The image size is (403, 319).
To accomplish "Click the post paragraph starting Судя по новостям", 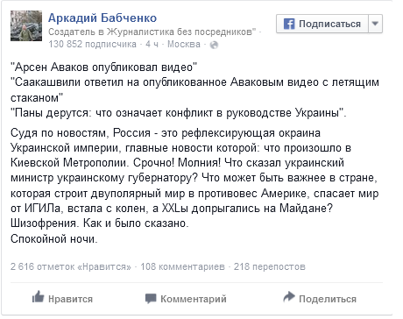I will tap(194, 186).
